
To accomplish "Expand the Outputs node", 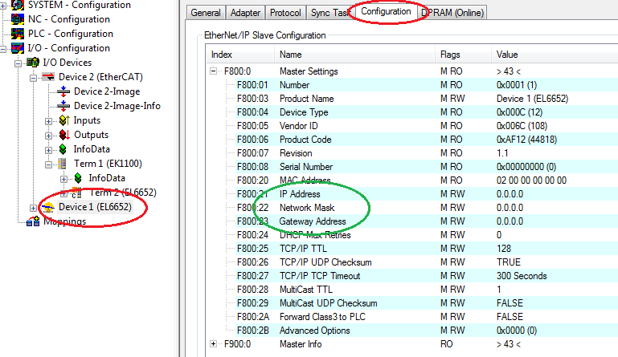I will tap(48, 136).
